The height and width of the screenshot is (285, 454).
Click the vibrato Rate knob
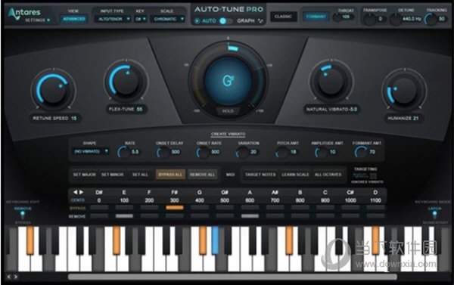(x=123, y=152)
